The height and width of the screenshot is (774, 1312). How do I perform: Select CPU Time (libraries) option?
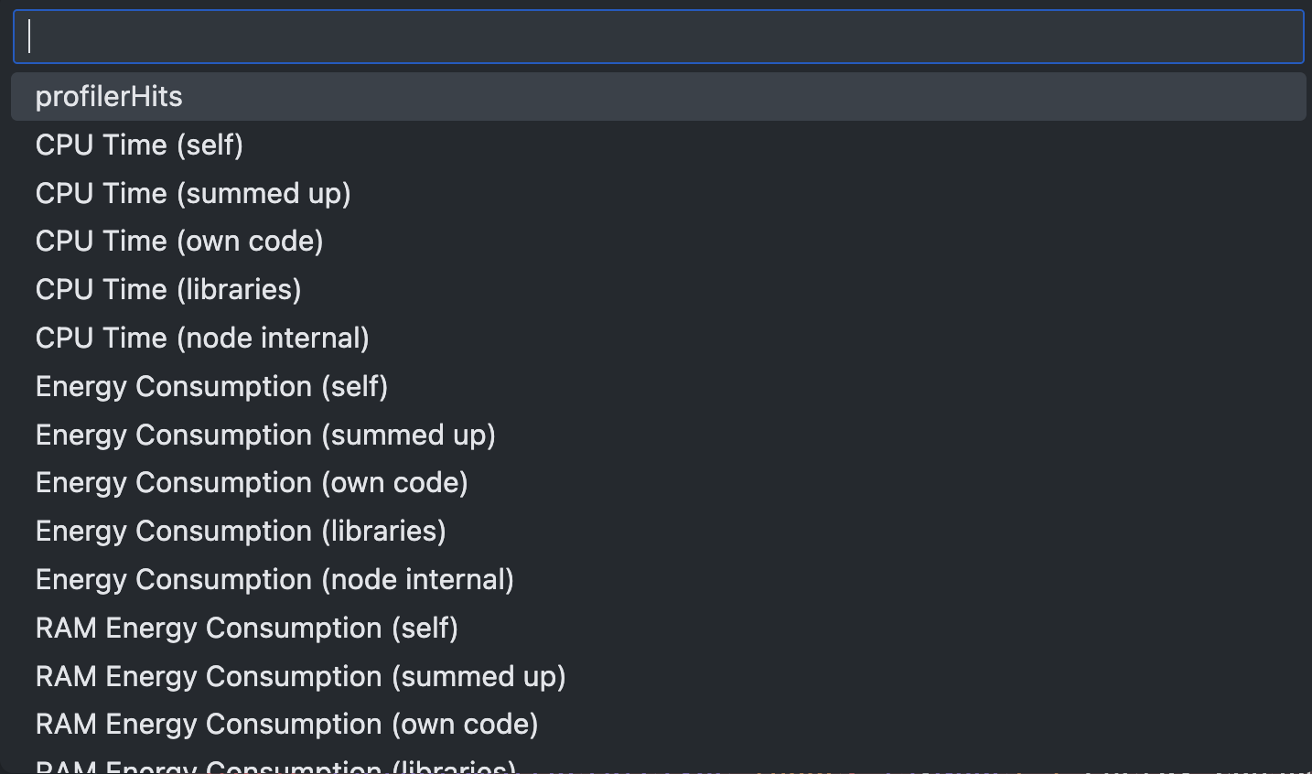pyautogui.click(x=168, y=290)
